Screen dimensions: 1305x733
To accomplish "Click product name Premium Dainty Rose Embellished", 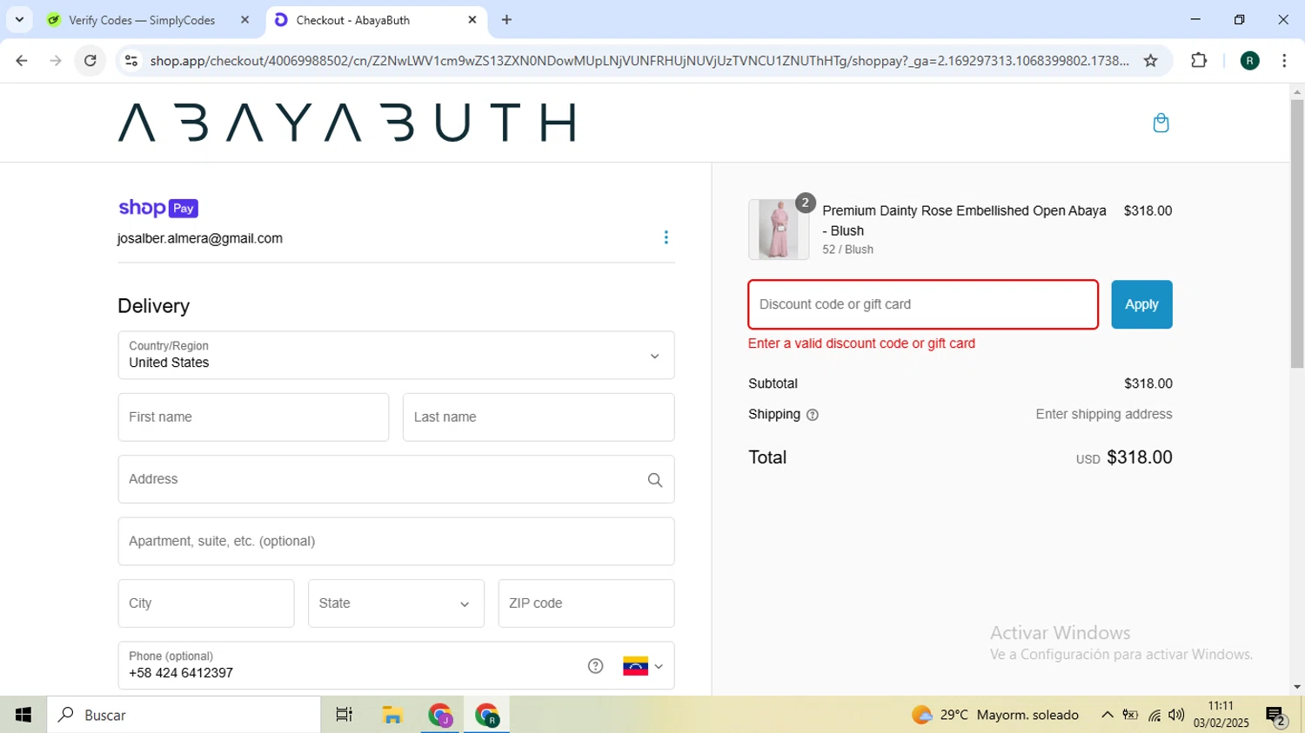I will 964,220.
